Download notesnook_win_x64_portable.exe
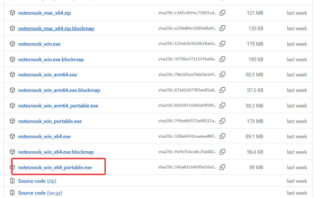This screenshot has width=317, height=198. [55, 168]
